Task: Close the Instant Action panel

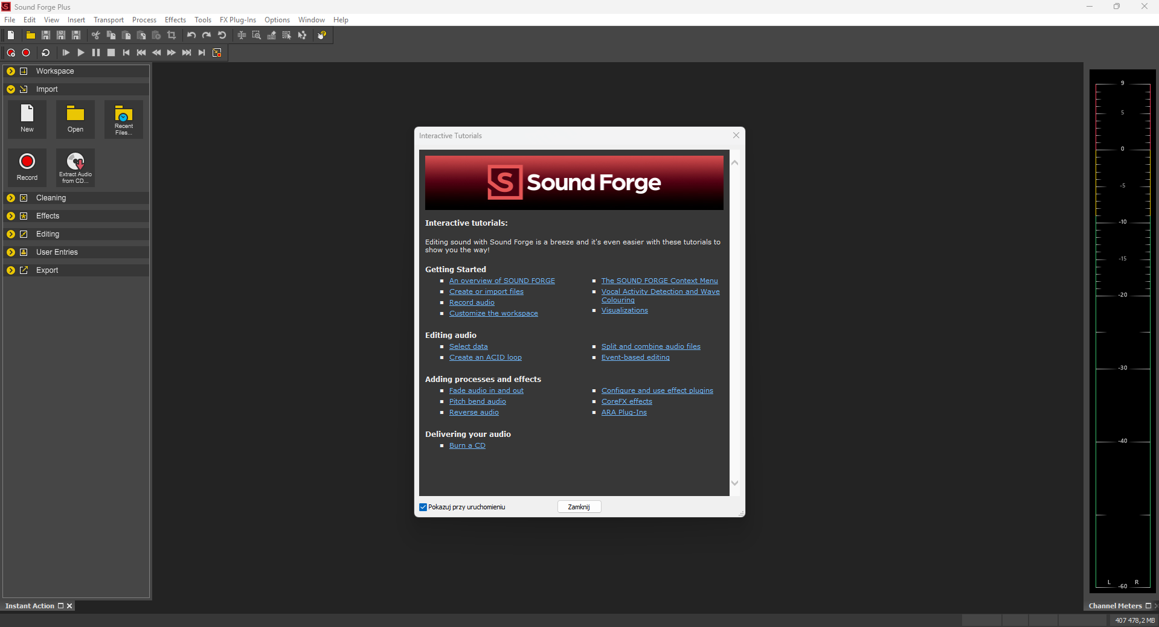Action: coord(69,606)
